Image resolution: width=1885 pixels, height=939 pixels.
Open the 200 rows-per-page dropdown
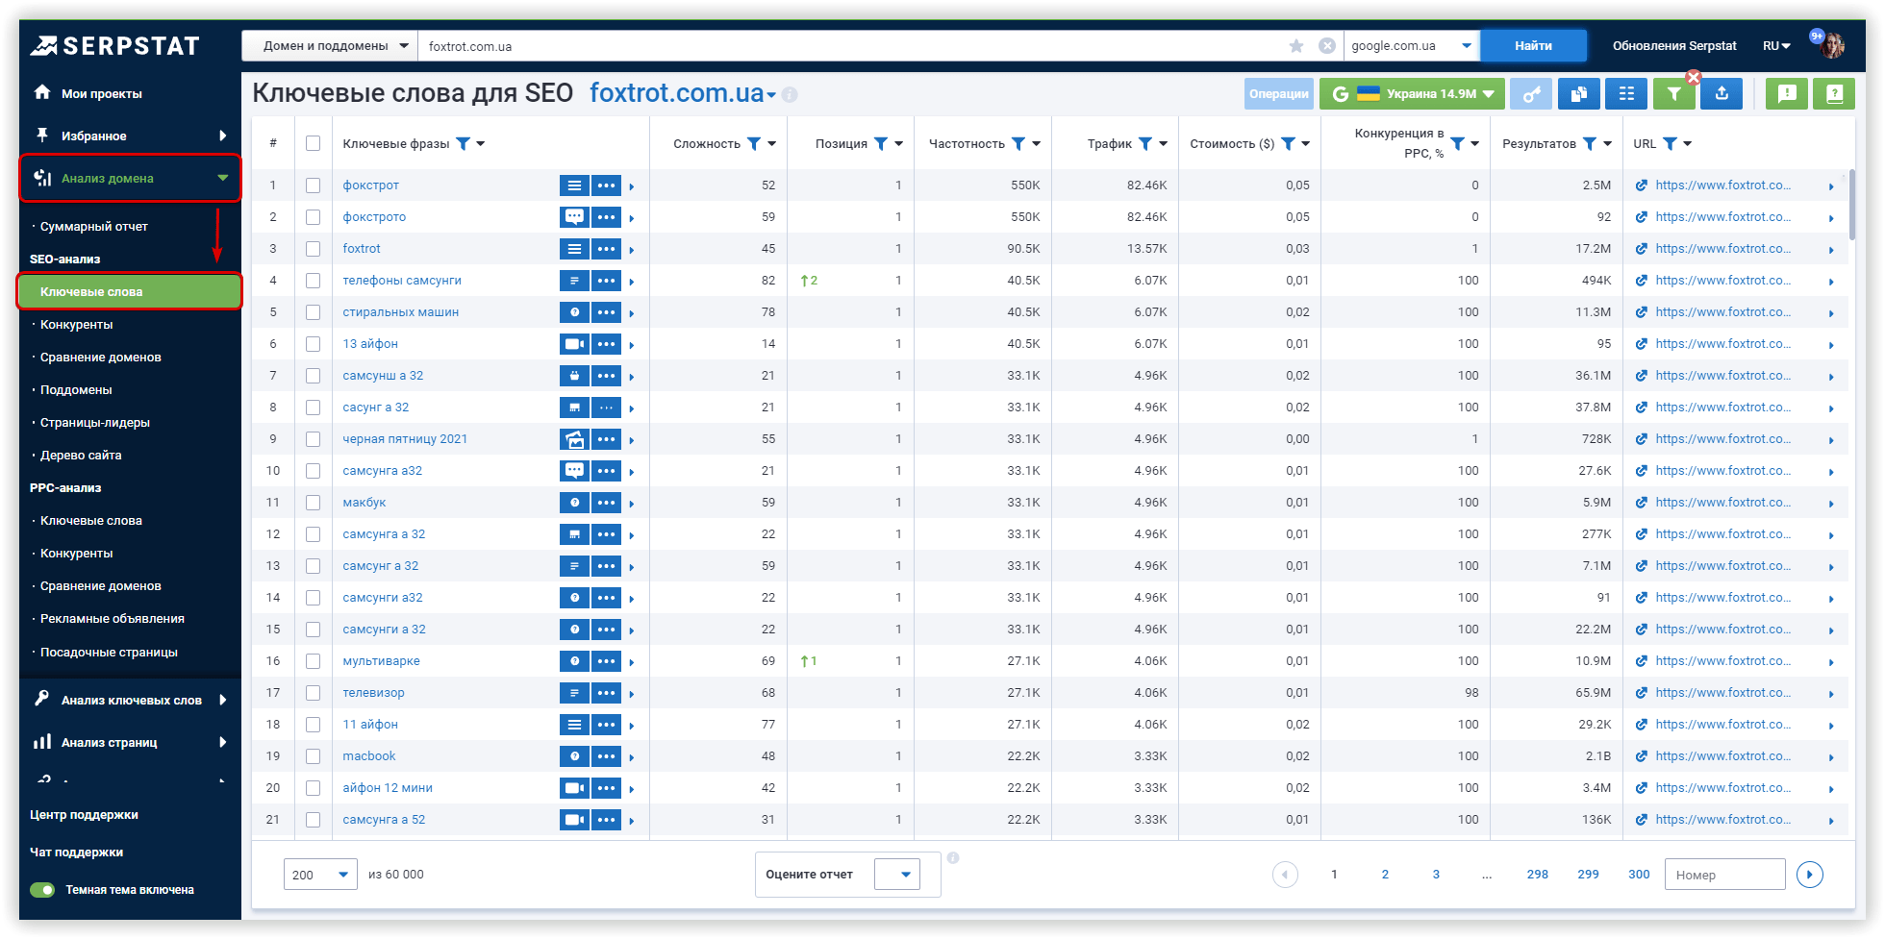coord(320,875)
